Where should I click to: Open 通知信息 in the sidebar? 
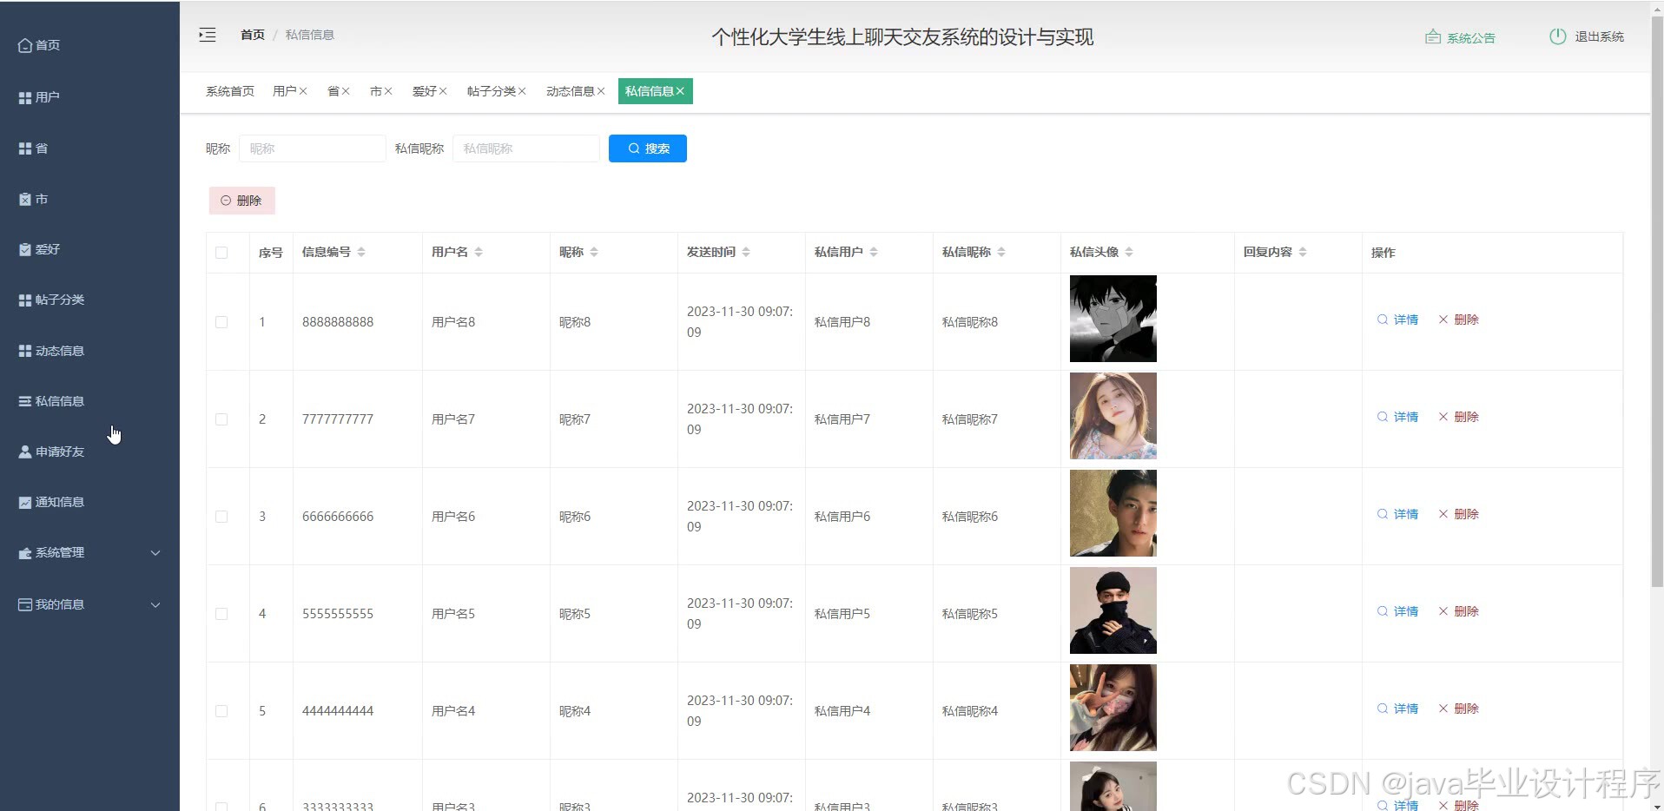point(51,502)
